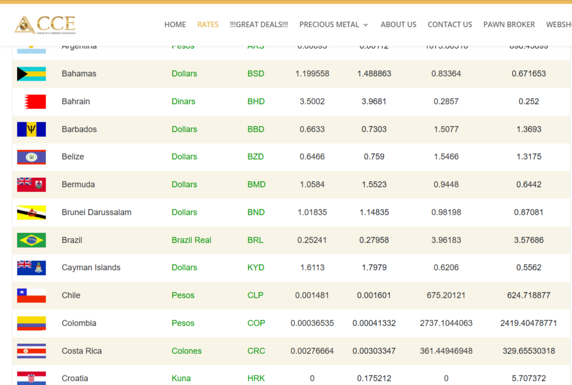Open the Home menu item
This screenshot has height=385, width=572.
(175, 25)
